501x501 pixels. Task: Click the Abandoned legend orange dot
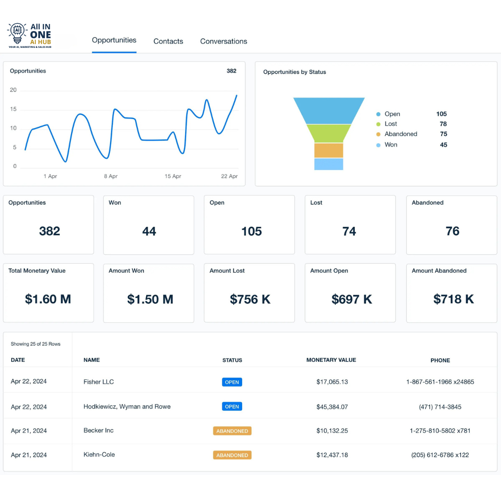click(x=379, y=134)
